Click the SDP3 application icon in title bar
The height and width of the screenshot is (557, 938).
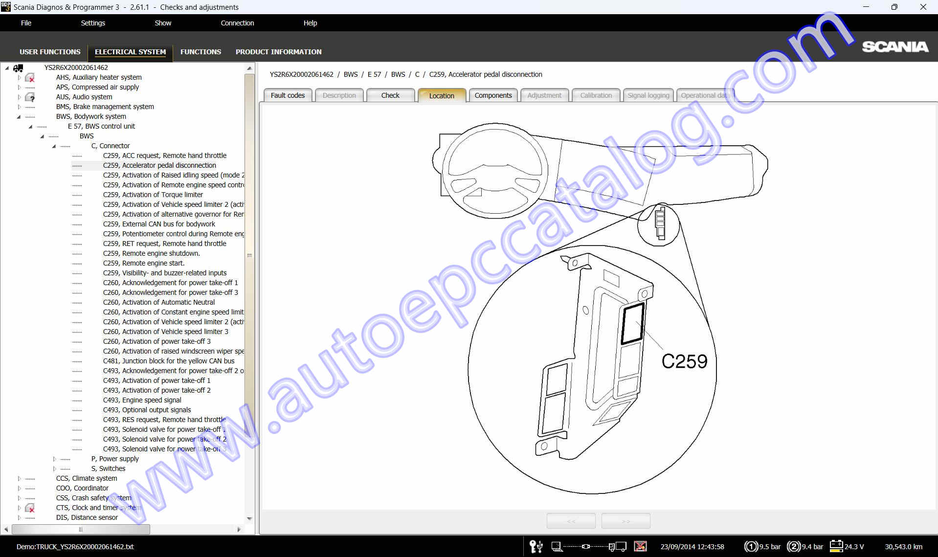[5, 7]
